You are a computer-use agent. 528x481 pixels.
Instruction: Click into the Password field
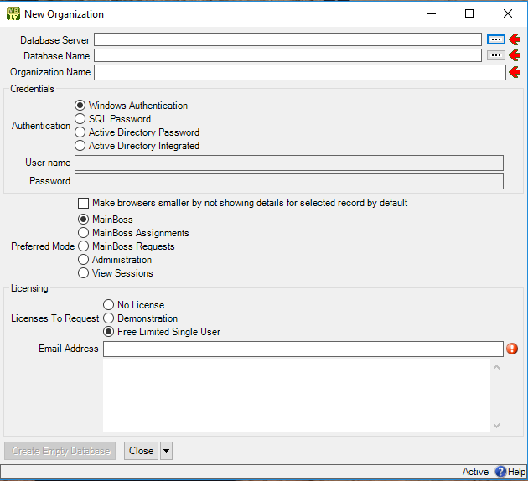pos(289,182)
